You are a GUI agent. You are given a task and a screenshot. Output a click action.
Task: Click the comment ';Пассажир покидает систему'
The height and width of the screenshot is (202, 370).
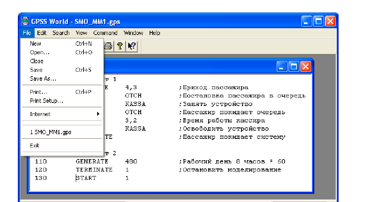click(232, 137)
